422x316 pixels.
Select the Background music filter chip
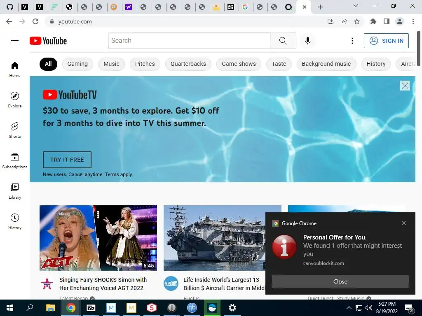(x=326, y=64)
